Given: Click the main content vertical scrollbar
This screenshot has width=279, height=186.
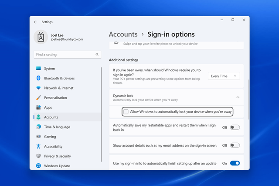Looking at the screenshot, I should (249, 99).
